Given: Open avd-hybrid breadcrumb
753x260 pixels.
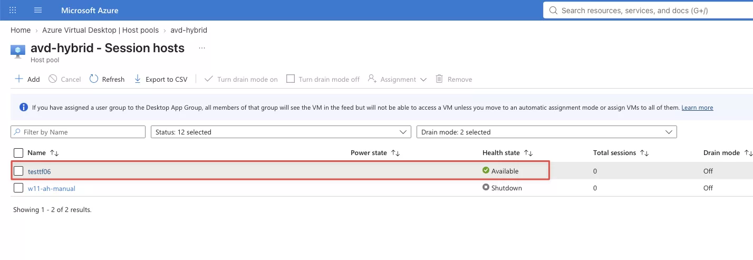Looking at the screenshot, I should click(189, 30).
